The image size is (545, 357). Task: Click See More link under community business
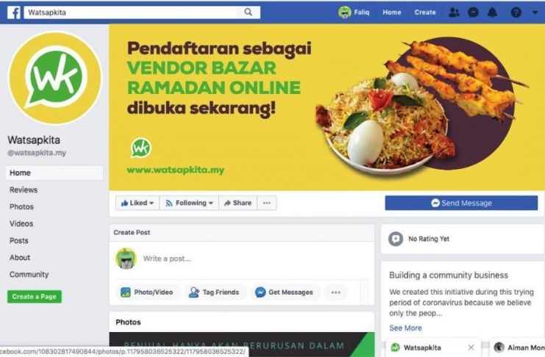pyautogui.click(x=405, y=328)
